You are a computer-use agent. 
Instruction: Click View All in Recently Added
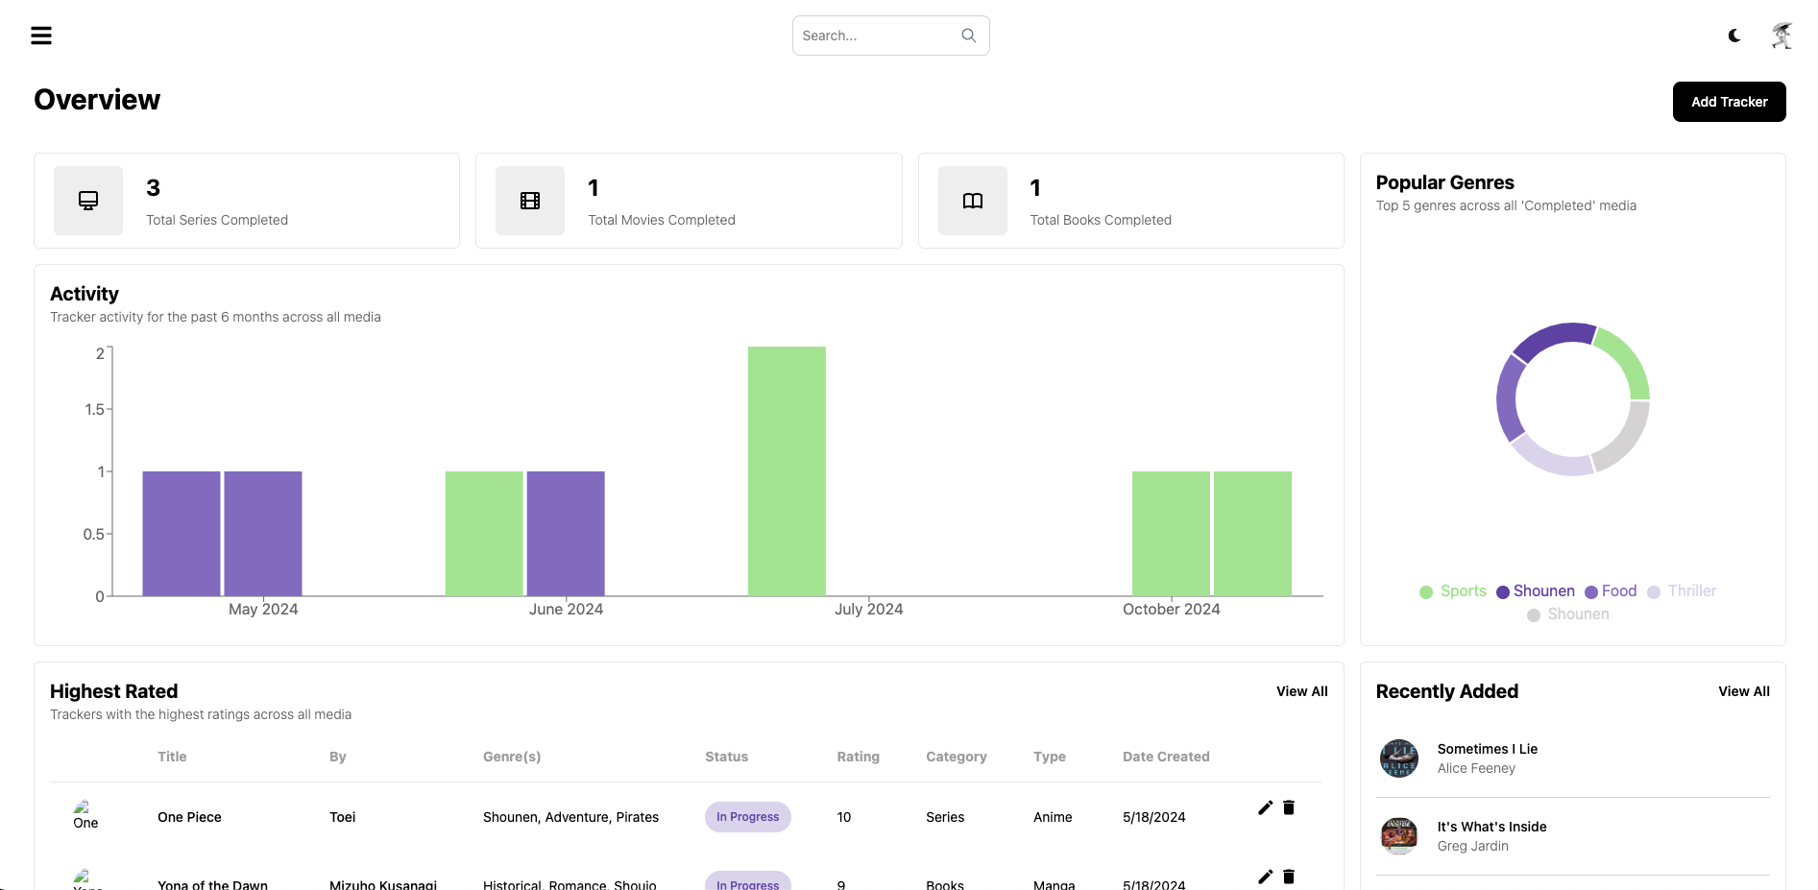coord(1743,691)
